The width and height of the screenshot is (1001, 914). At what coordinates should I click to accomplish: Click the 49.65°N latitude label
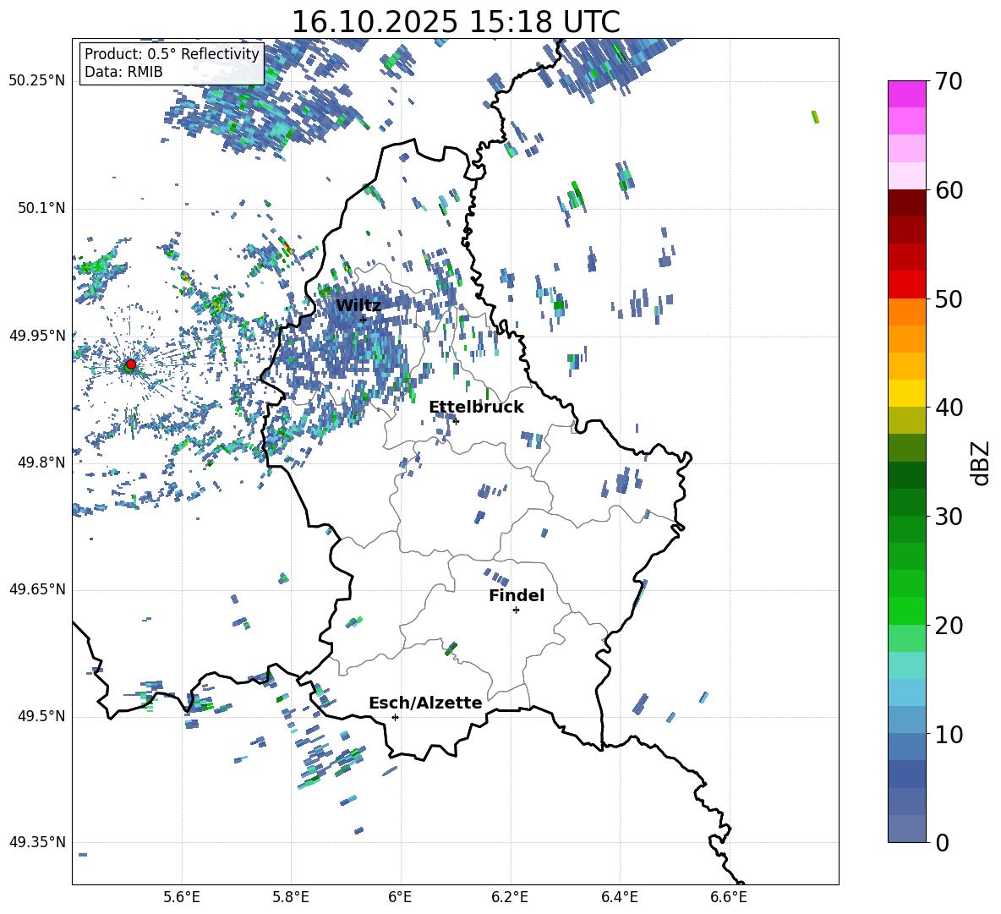37,589
